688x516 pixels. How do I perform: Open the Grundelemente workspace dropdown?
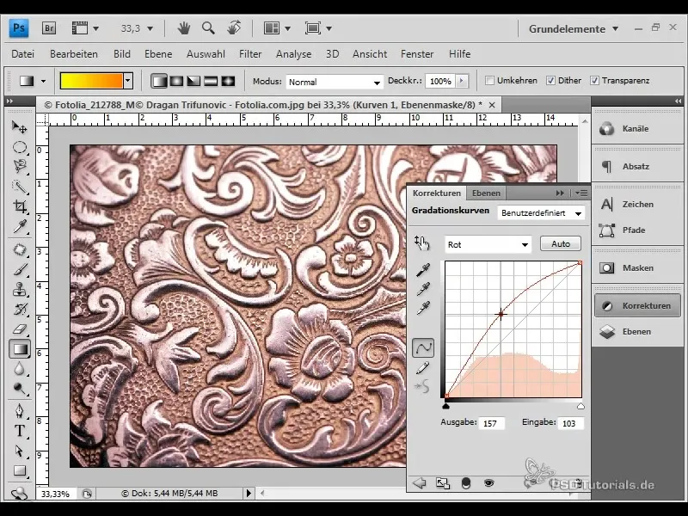pos(574,29)
